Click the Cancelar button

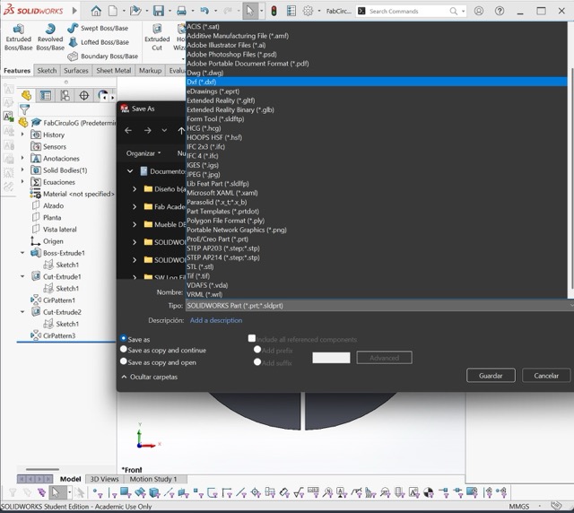(x=546, y=375)
